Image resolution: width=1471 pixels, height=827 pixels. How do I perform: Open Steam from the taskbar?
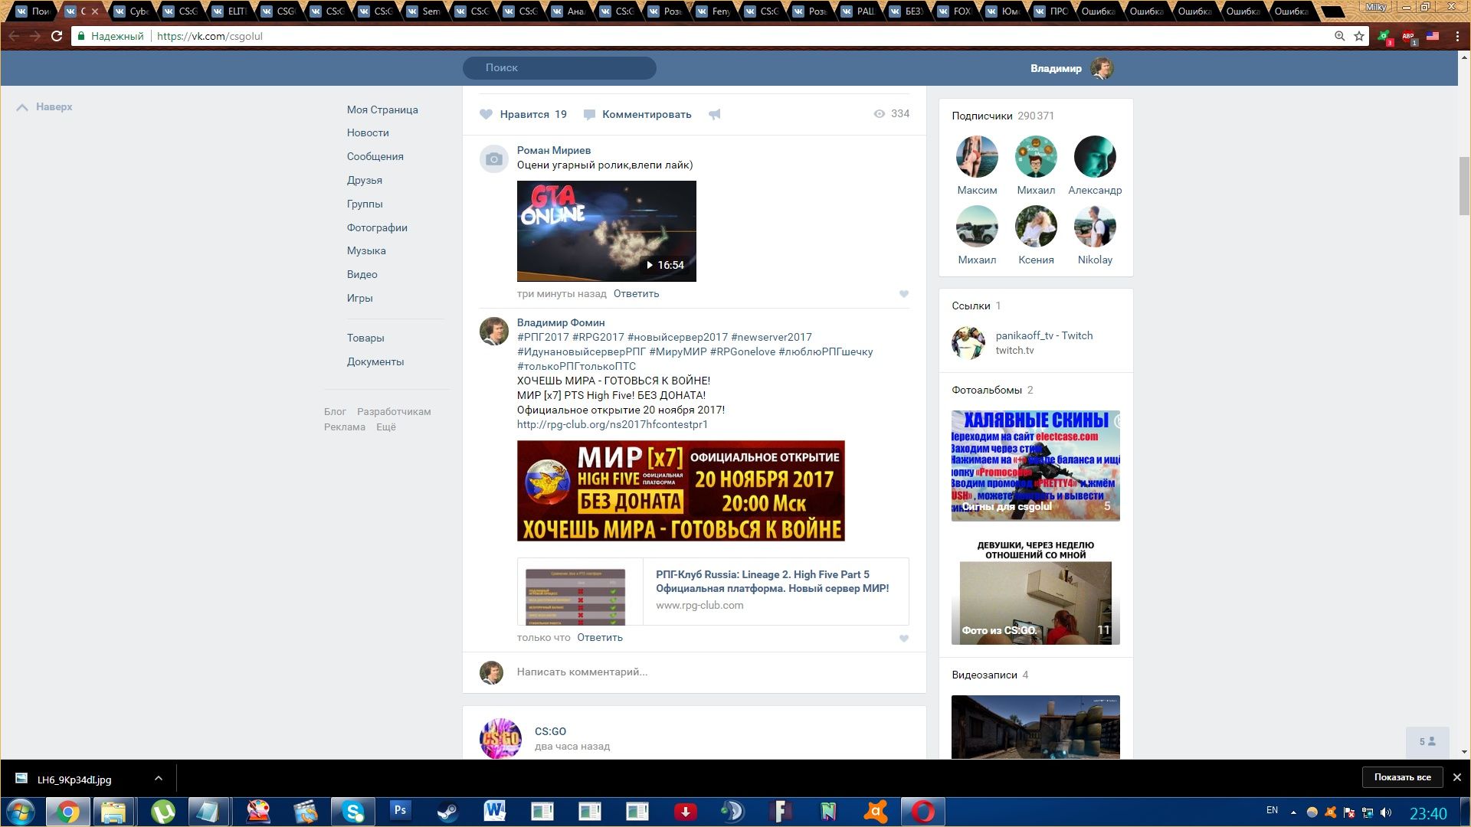[x=447, y=812]
